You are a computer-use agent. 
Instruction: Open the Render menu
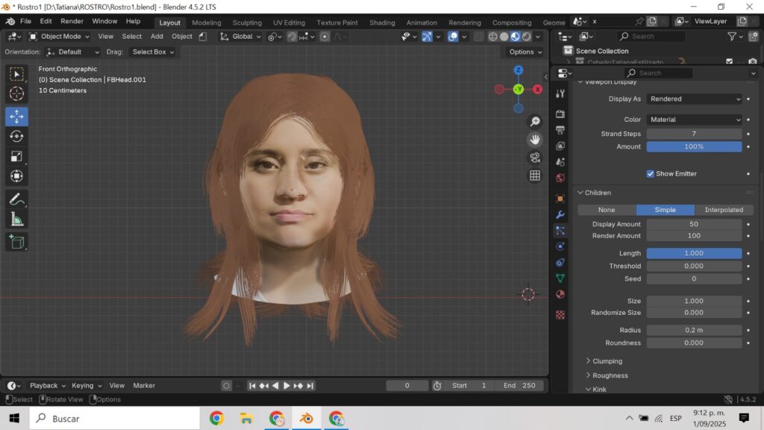click(72, 21)
